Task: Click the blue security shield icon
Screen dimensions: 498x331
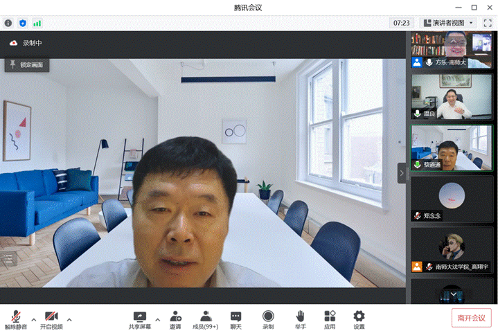Action: tap(23, 23)
